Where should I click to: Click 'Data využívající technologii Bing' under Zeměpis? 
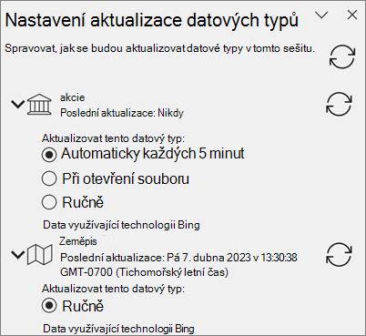click(x=118, y=329)
